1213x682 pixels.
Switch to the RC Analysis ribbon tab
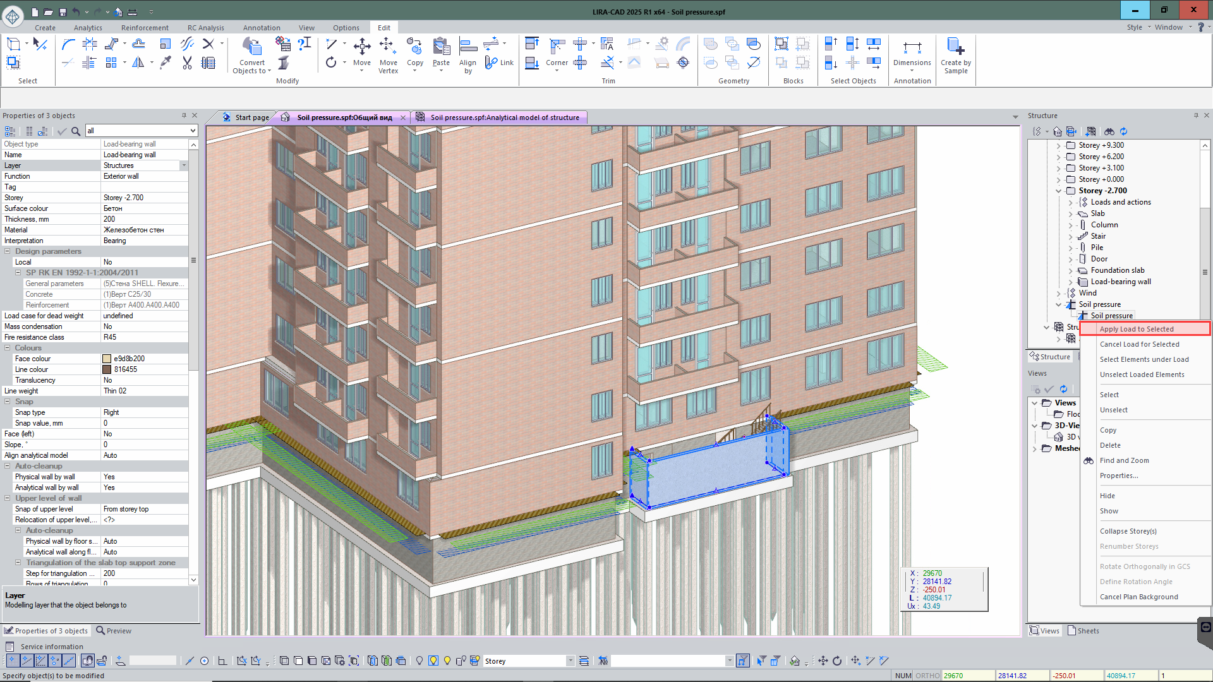click(x=205, y=28)
